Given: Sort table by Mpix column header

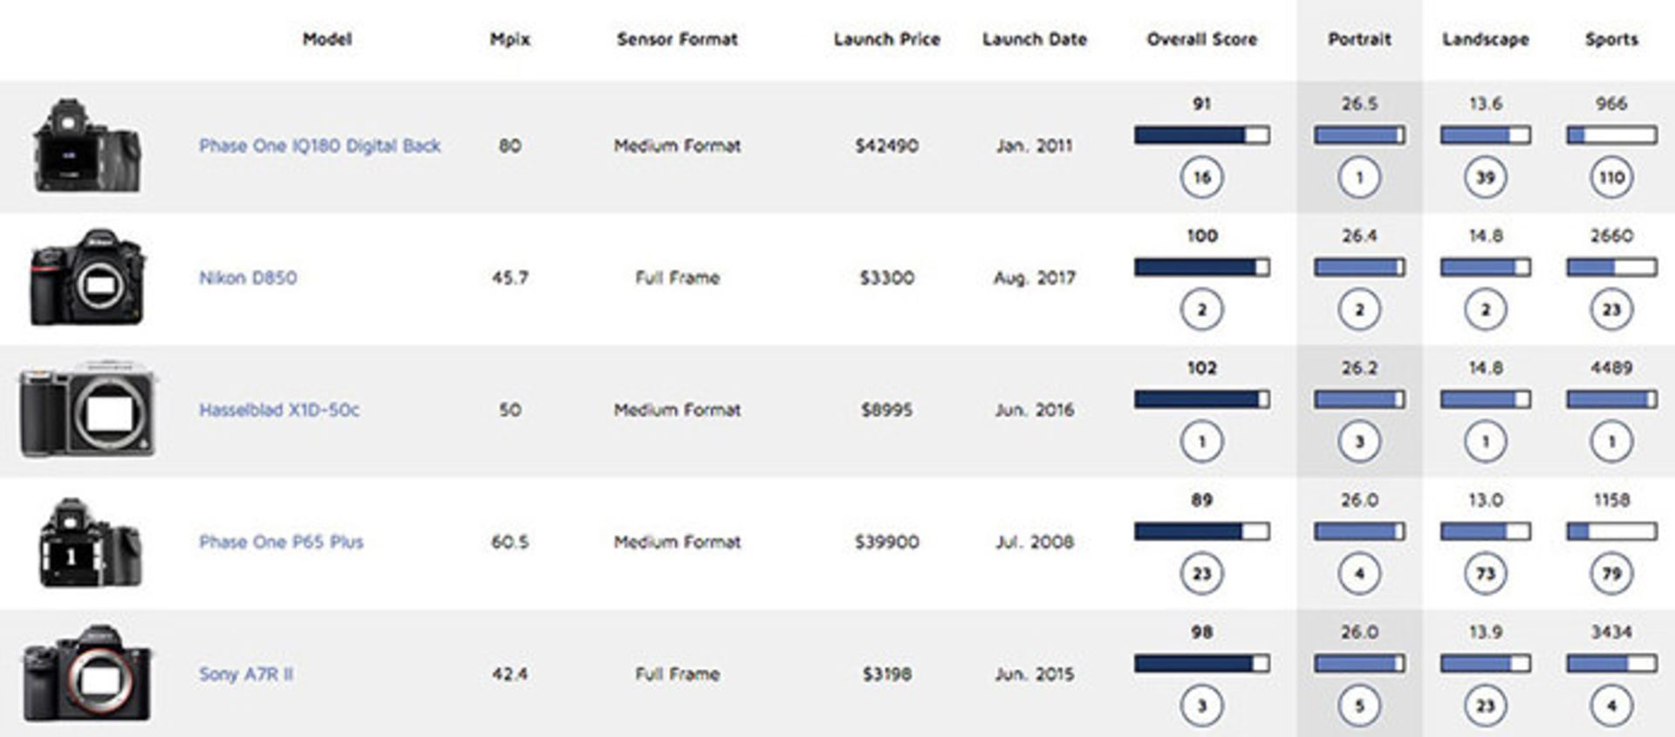Looking at the screenshot, I should 509,39.
